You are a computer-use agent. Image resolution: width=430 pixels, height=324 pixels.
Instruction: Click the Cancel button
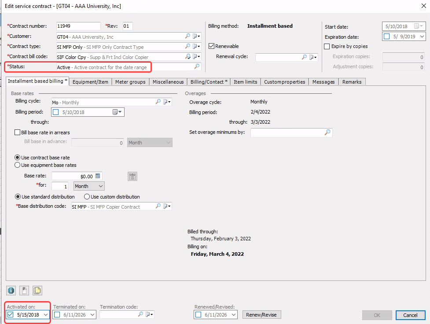[x=410, y=315]
